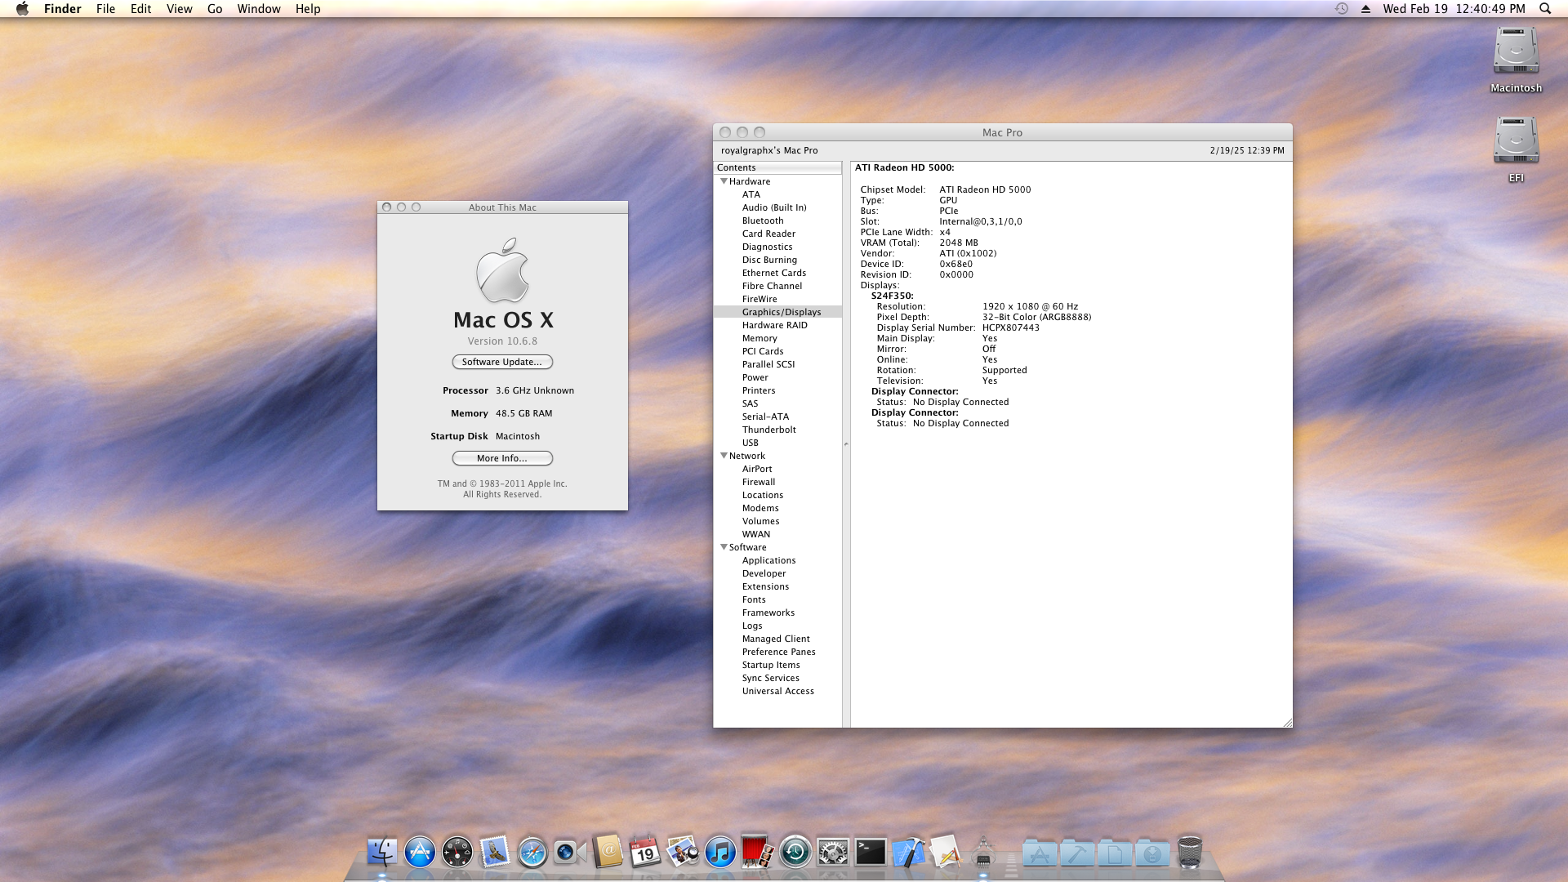Select Audio (Built In) in Hardware list

777,207
